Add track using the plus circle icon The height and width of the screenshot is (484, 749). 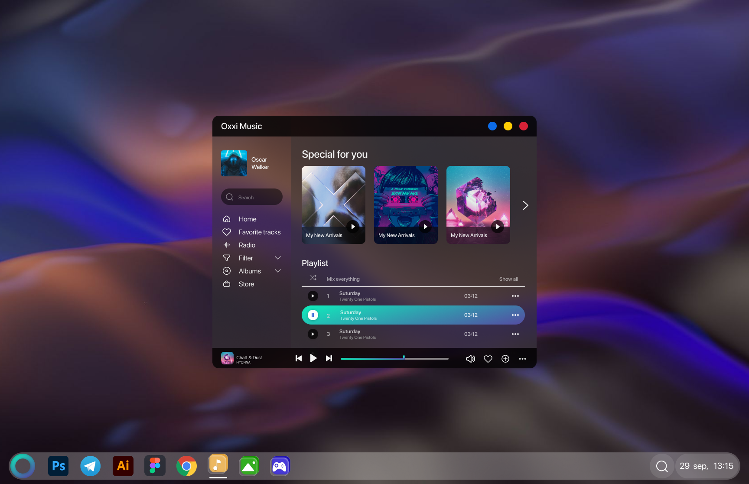pos(505,359)
